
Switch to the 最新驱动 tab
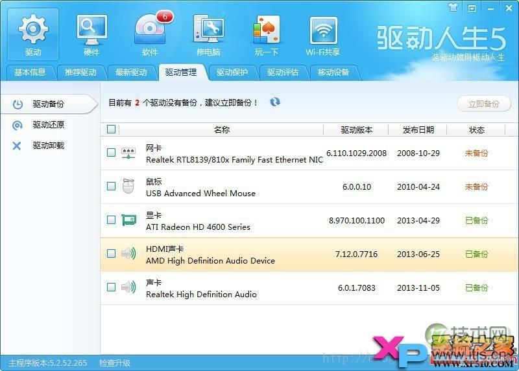tap(131, 73)
